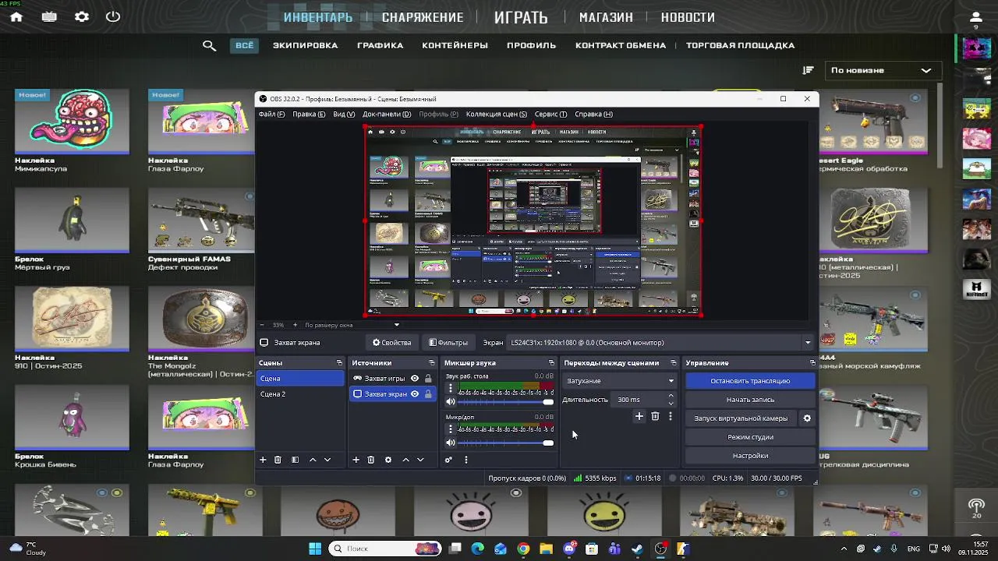Toggle visibility of Захват игры source
This screenshot has width=998, height=561.
tap(415, 379)
